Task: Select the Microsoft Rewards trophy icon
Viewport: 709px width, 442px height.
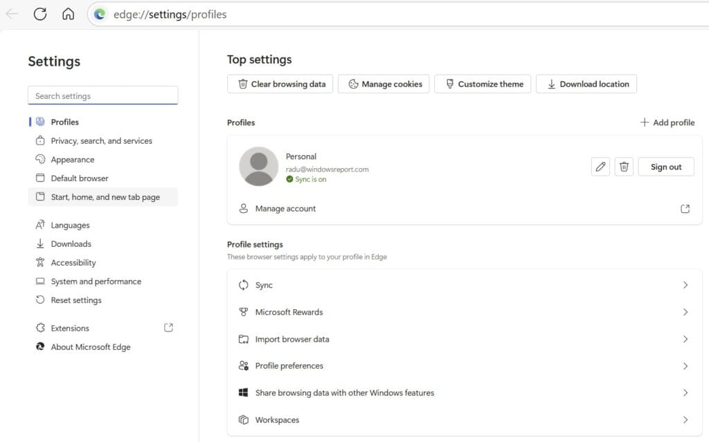Action: pyautogui.click(x=244, y=312)
